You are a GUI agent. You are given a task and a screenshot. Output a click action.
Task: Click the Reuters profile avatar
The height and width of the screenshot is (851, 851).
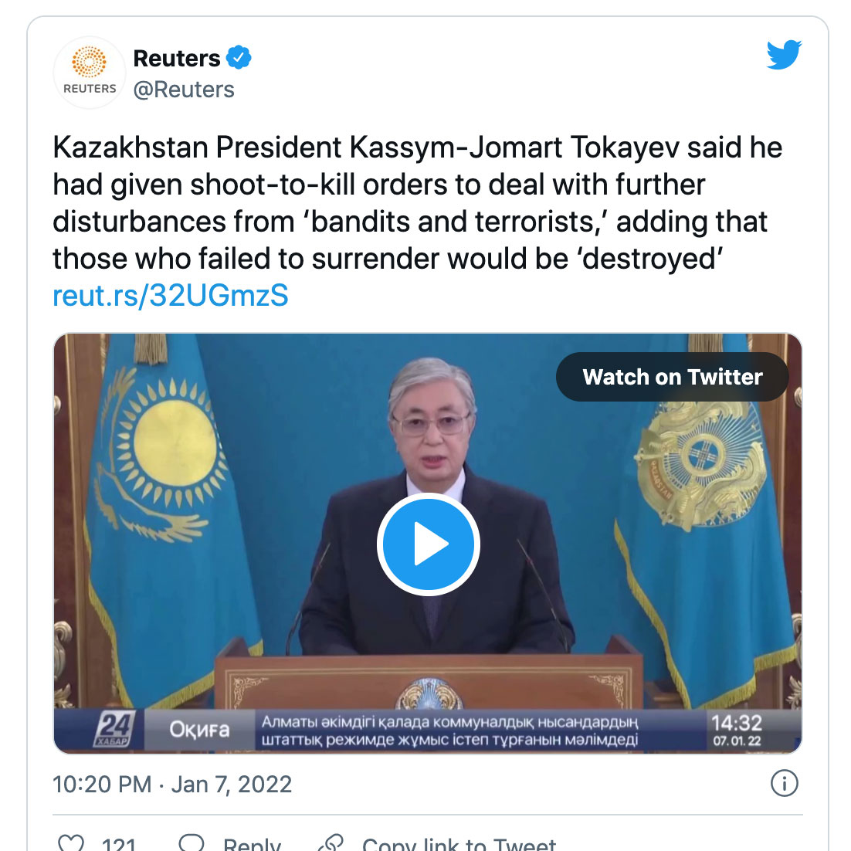click(90, 73)
